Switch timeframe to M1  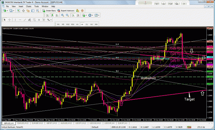(x=58, y=24)
